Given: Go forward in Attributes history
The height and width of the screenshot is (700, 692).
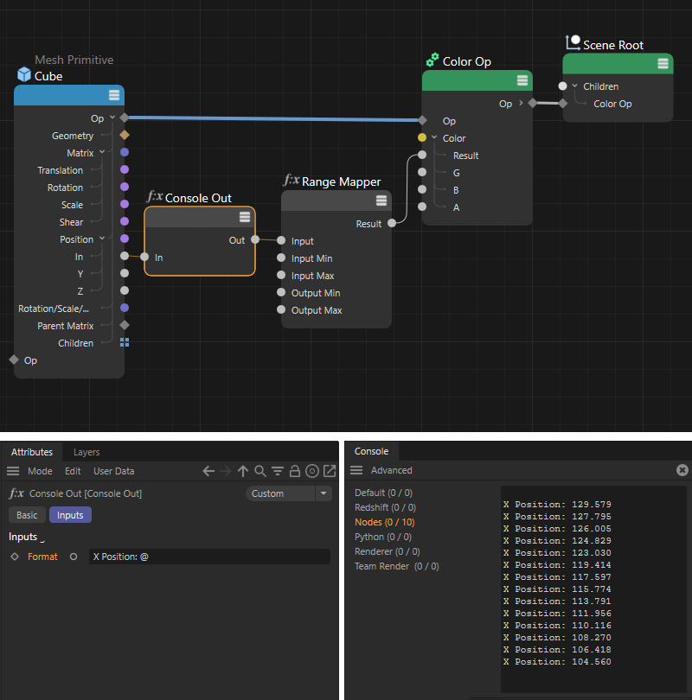Looking at the screenshot, I should [226, 471].
